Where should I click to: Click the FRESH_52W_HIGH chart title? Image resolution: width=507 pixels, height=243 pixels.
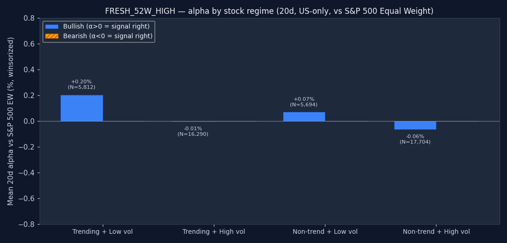click(269, 11)
